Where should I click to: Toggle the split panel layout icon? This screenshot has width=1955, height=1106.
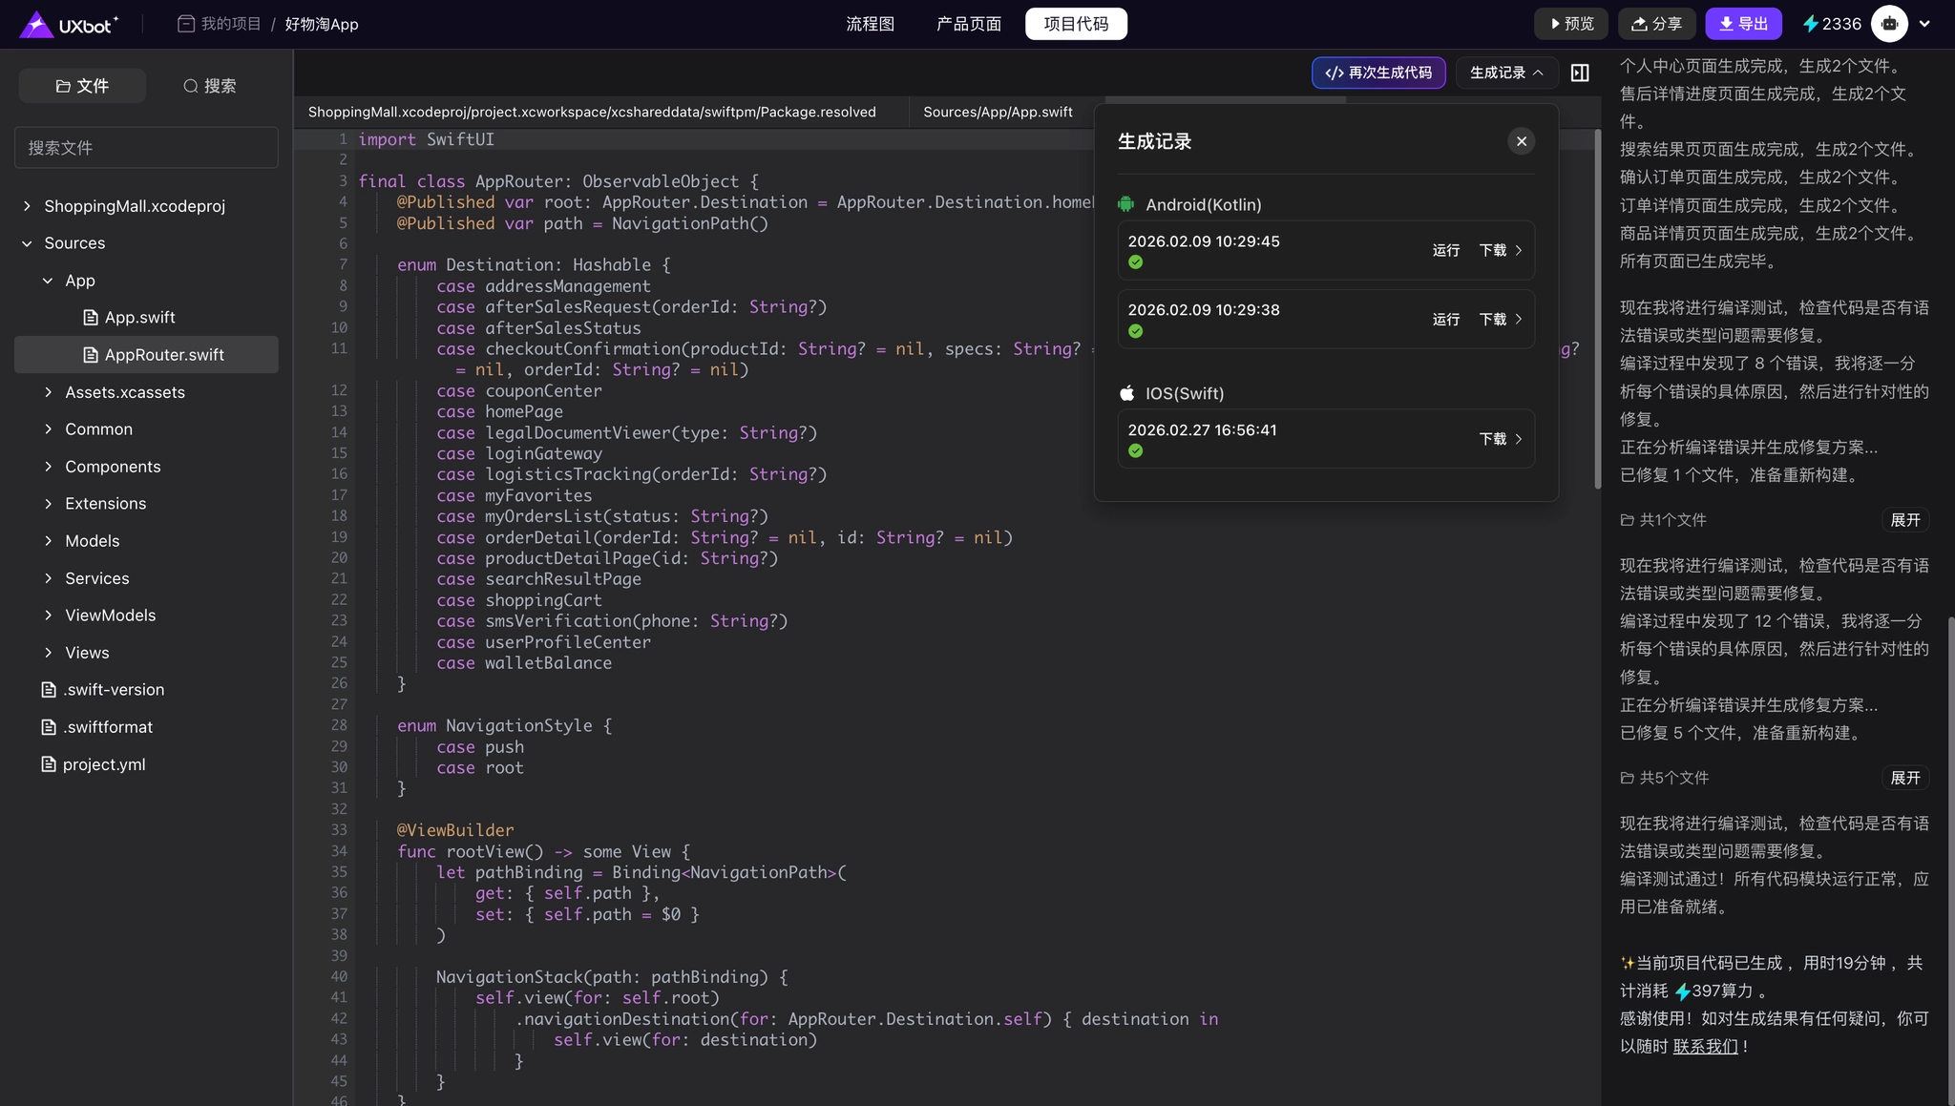1580,73
